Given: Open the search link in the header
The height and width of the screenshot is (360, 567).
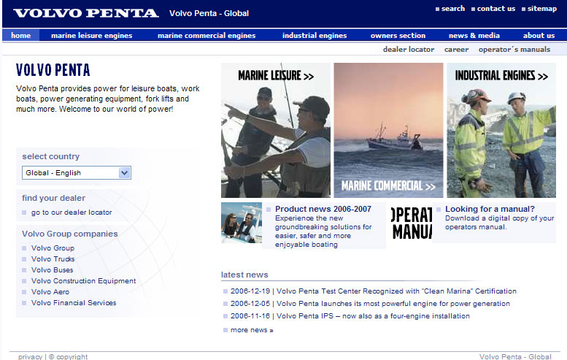Looking at the screenshot, I should 452,9.
